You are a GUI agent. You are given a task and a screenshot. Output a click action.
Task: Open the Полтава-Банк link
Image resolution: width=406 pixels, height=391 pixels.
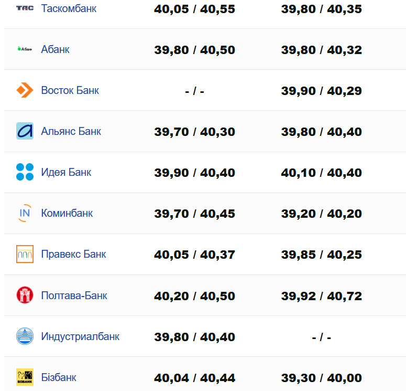pos(74,295)
